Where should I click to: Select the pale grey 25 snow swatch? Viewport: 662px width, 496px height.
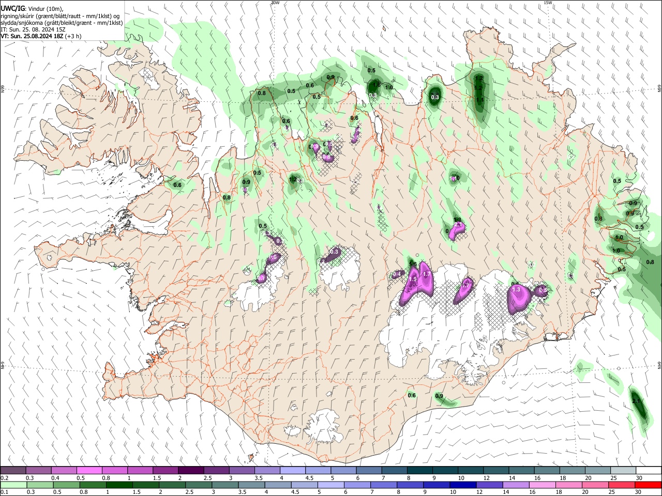pyautogui.click(x=623, y=470)
